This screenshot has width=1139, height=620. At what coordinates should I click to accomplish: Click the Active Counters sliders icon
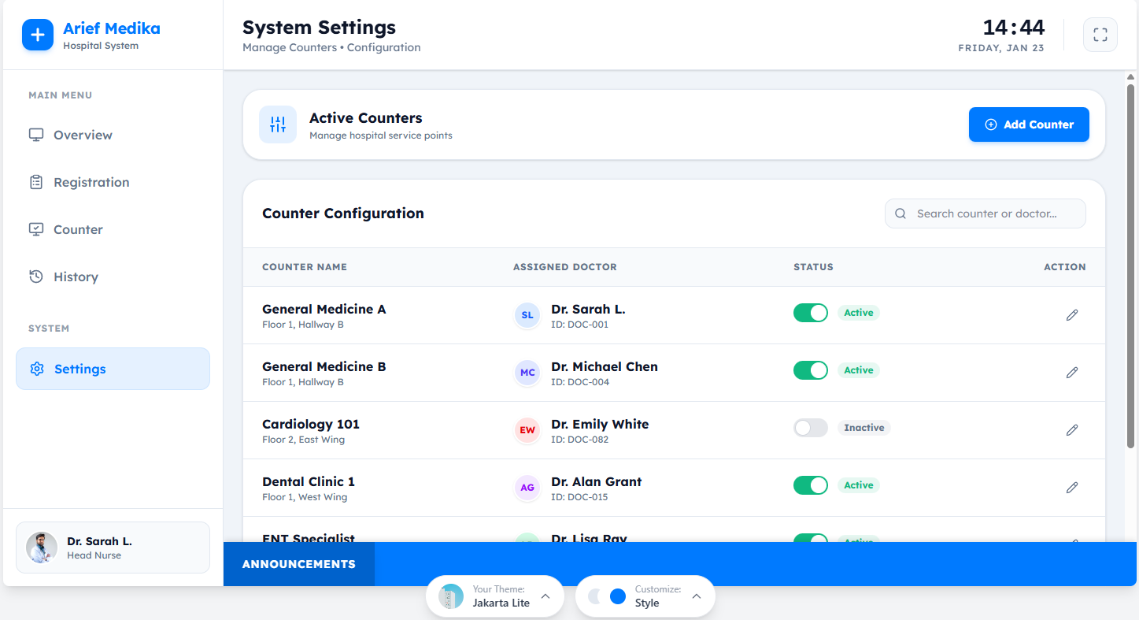[x=278, y=124]
